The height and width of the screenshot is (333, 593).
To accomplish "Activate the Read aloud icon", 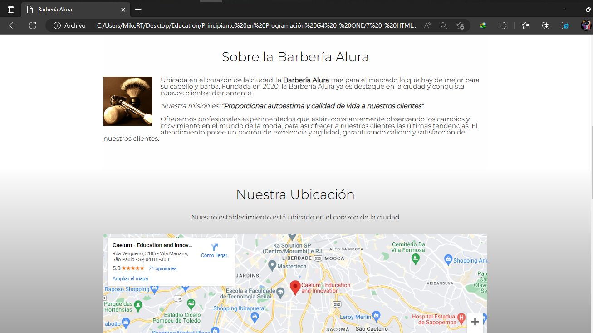I will click(427, 25).
